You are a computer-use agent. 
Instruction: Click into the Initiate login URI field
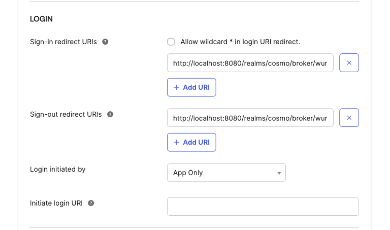pos(263,207)
